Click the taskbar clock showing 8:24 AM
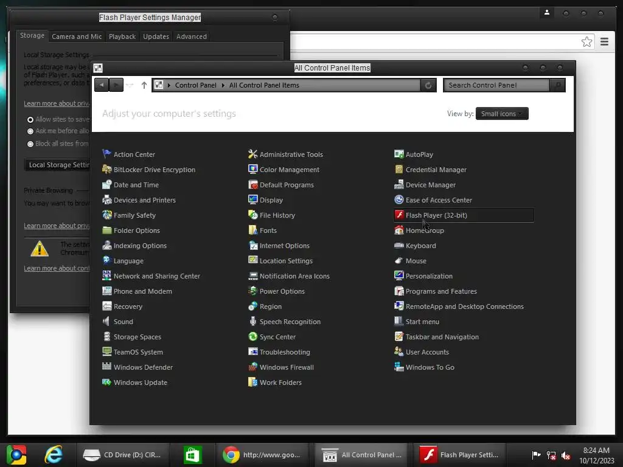Screen dimensions: 623x467 596,455
